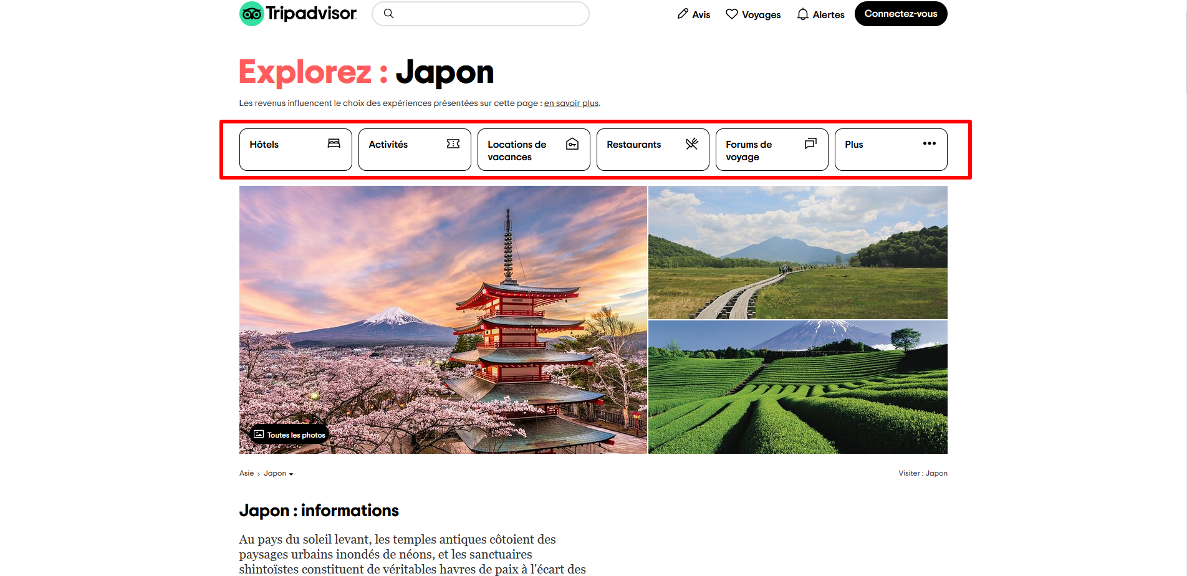Click the Tripadvisor owl logo
This screenshot has height=576, width=1187.
(x=252, y=14)
